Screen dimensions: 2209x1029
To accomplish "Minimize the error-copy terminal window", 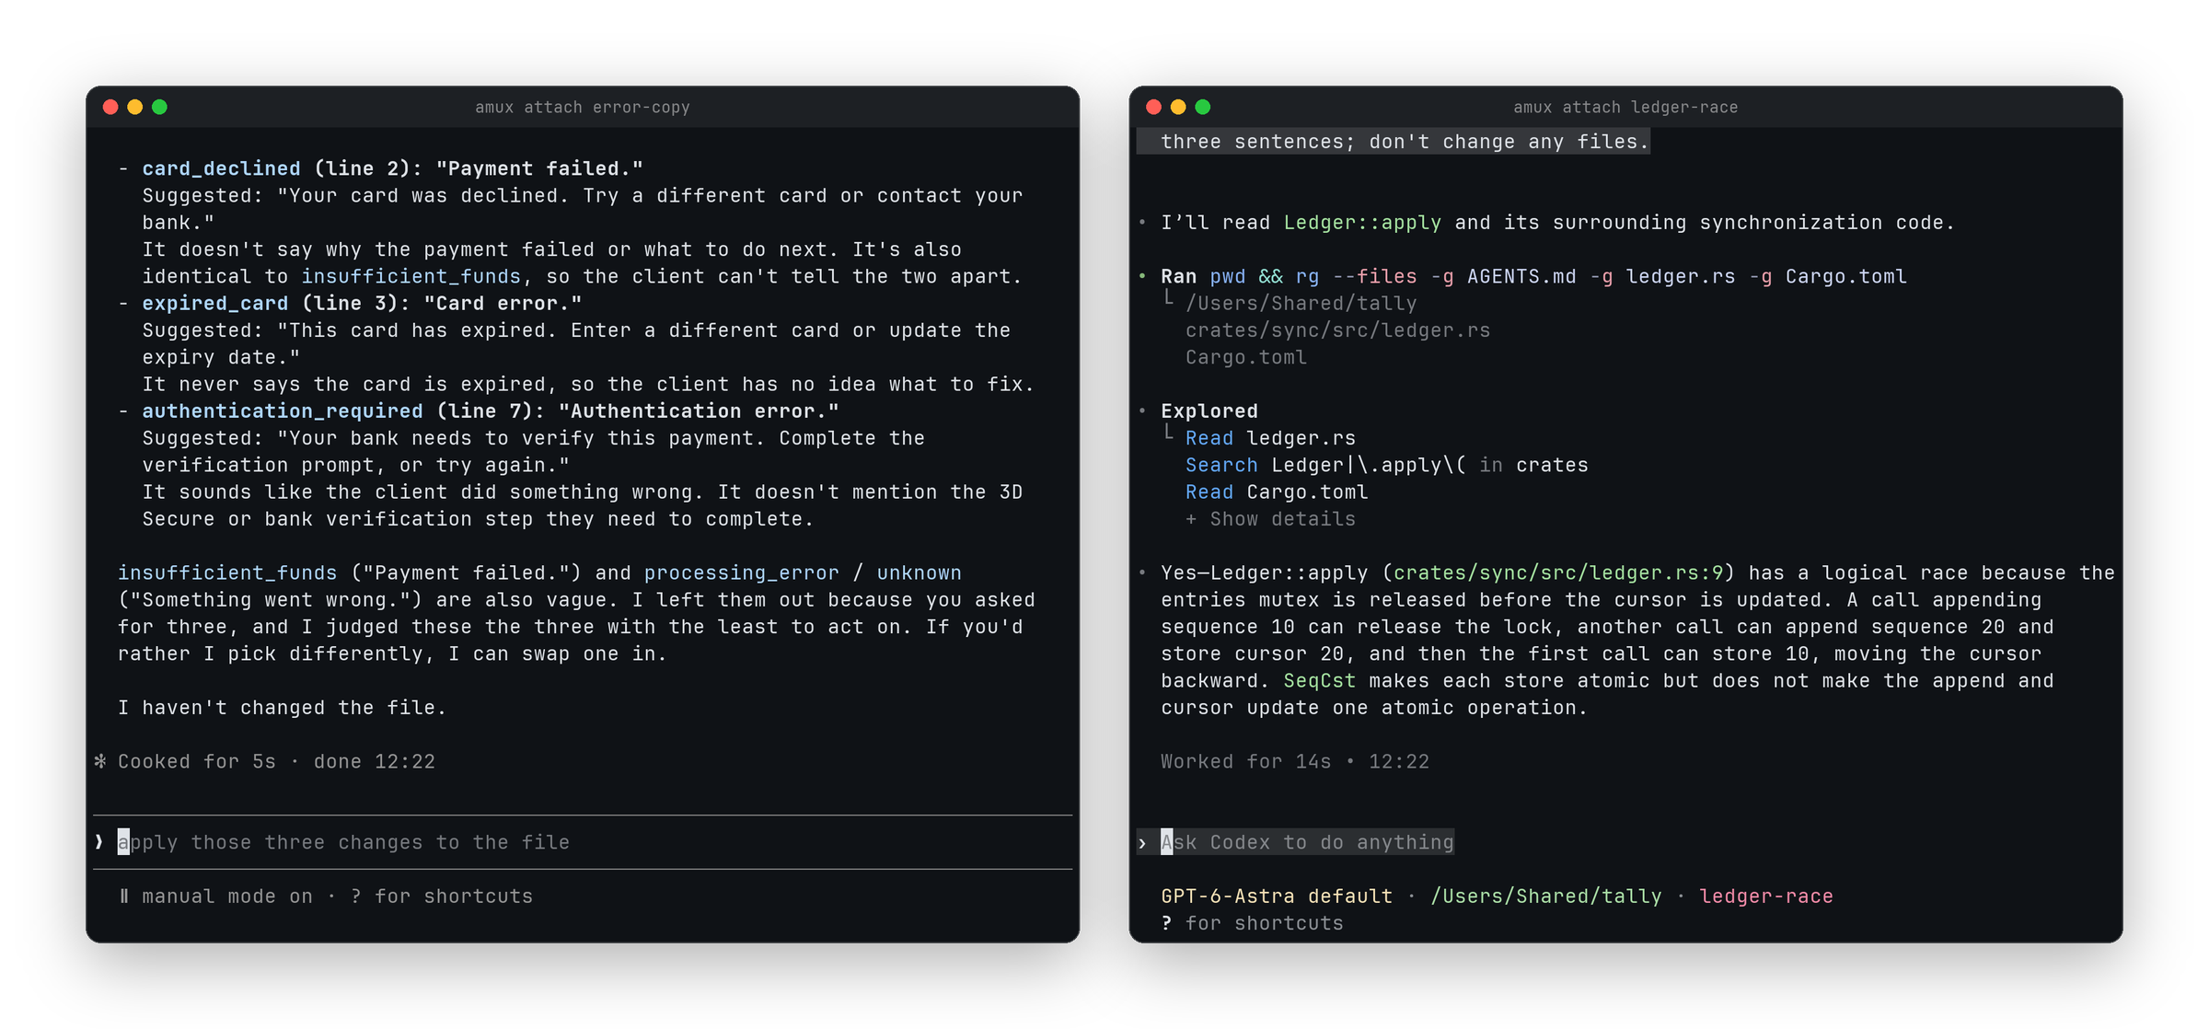I will pyautogui.click(x=135, y=107).
